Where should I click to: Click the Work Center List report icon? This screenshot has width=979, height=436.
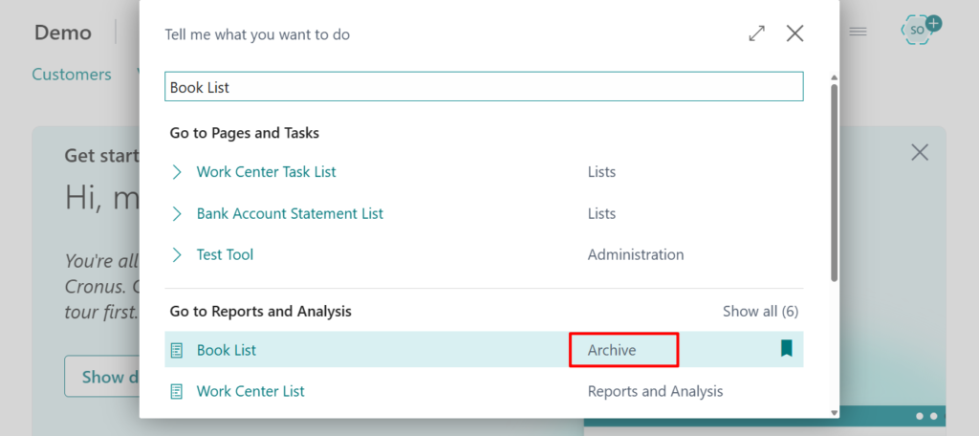tap(176, 391)
